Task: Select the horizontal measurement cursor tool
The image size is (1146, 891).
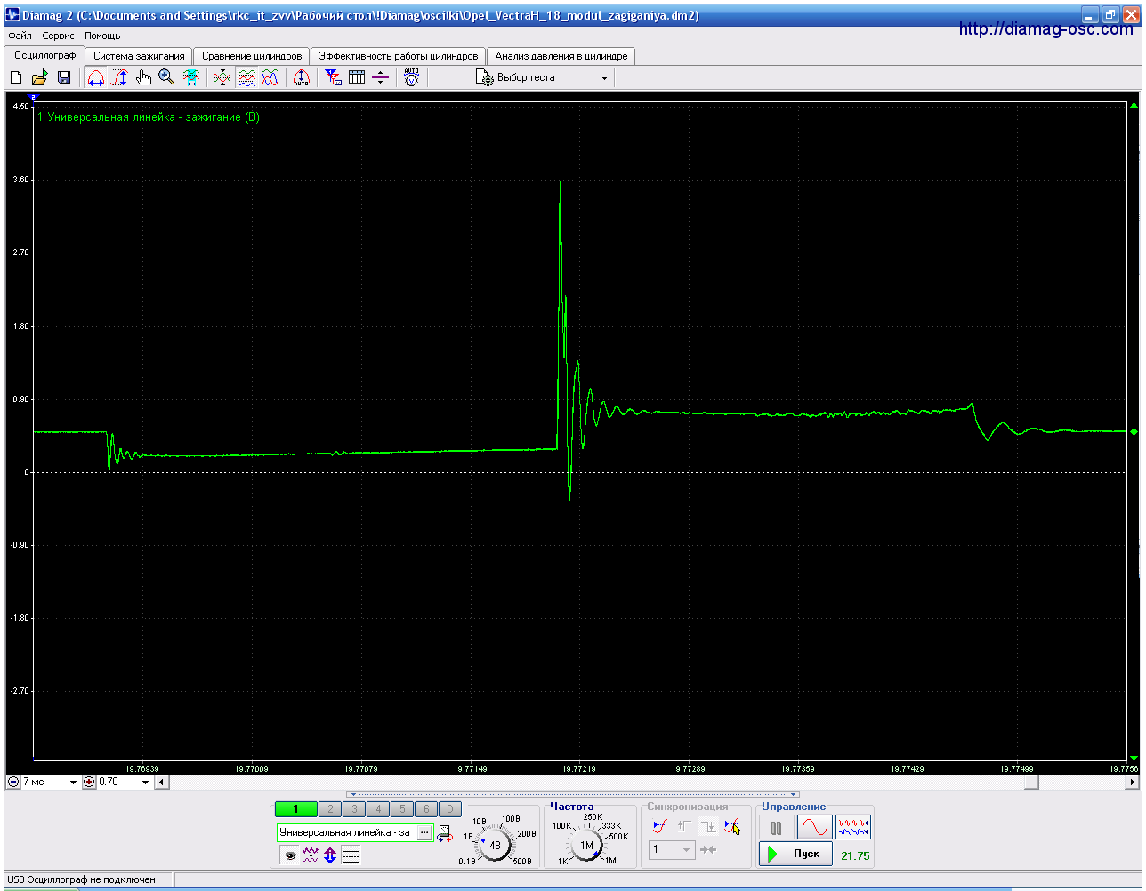Action: tap(96, 78)
